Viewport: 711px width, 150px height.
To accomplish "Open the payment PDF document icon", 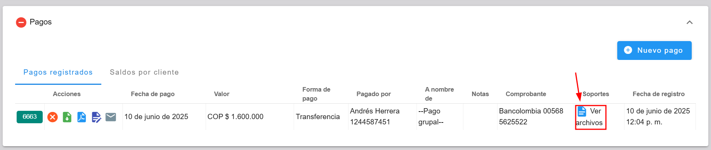I will 82,117.
